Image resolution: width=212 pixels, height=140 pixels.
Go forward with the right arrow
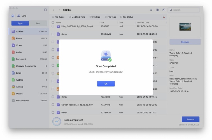pyautogui.click(x=59, y=10)
